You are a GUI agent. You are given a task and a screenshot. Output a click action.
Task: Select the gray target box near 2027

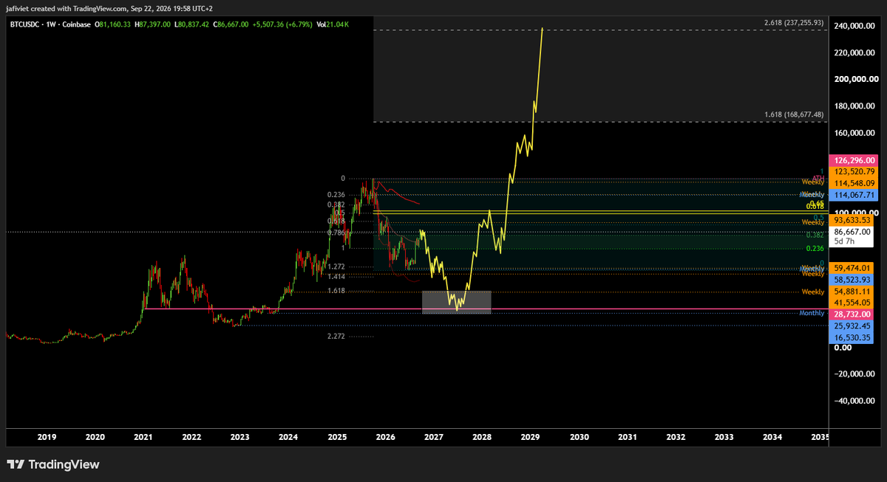point(456,302)
